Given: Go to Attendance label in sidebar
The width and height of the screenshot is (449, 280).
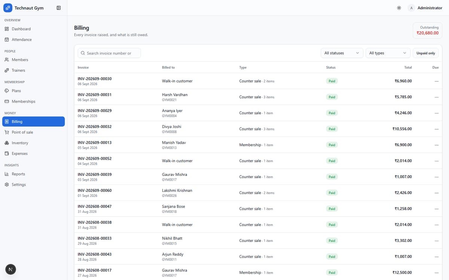Looking at the screenshot, I should [22, 40].
